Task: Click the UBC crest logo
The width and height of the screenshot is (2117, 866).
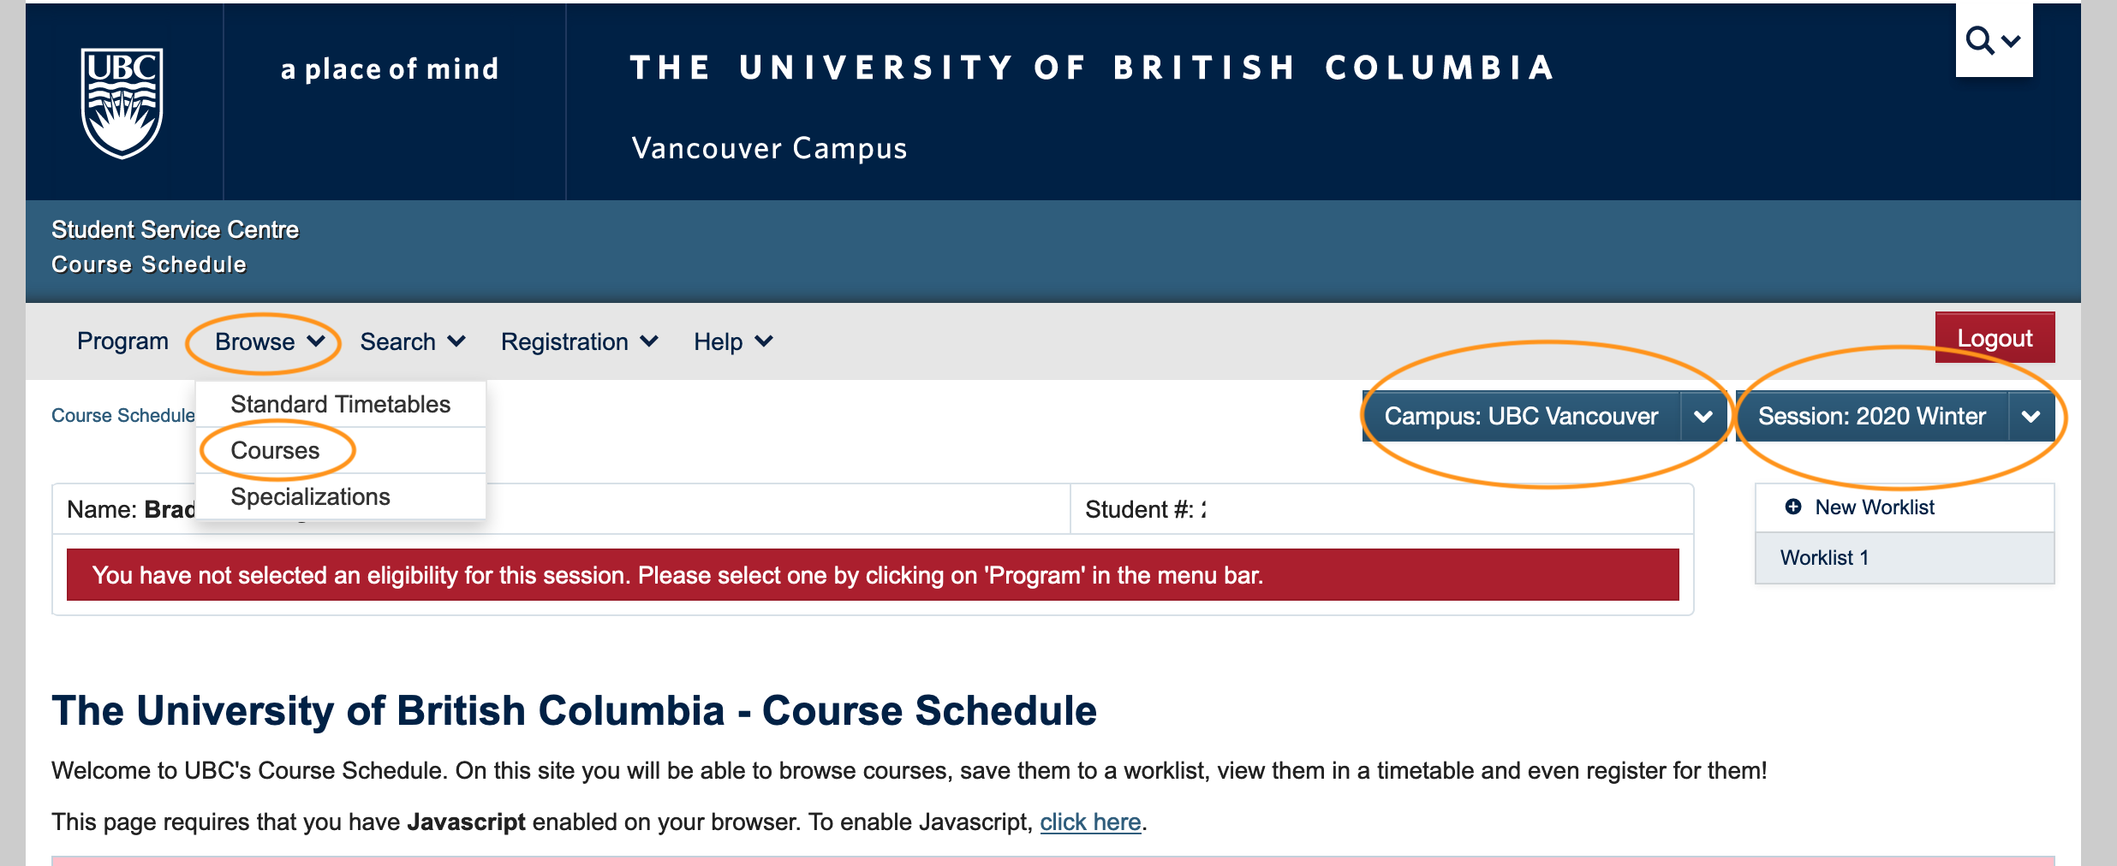Action: (122, 103)
